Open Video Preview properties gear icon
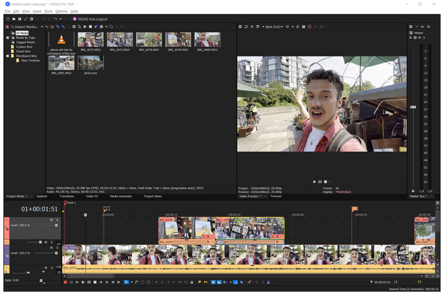This screenshot has width=444, height=294. click(240, 26)
